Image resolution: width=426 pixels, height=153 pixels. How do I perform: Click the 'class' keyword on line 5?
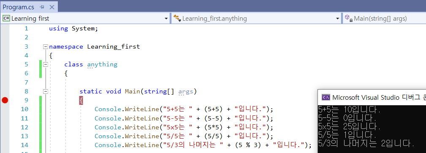73,64
